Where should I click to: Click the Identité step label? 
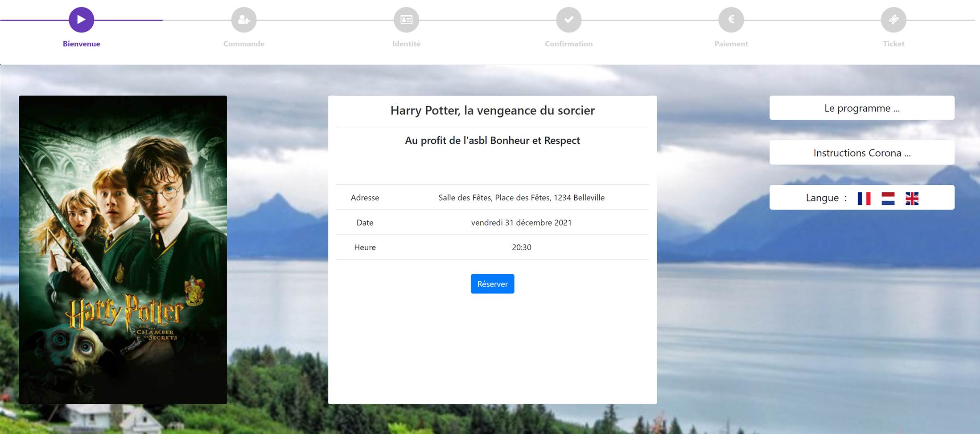point(406,44)
